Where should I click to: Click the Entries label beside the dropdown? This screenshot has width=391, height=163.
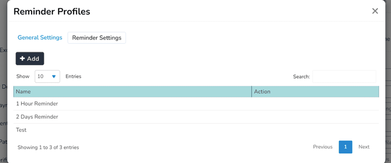[x=73, y=77]
